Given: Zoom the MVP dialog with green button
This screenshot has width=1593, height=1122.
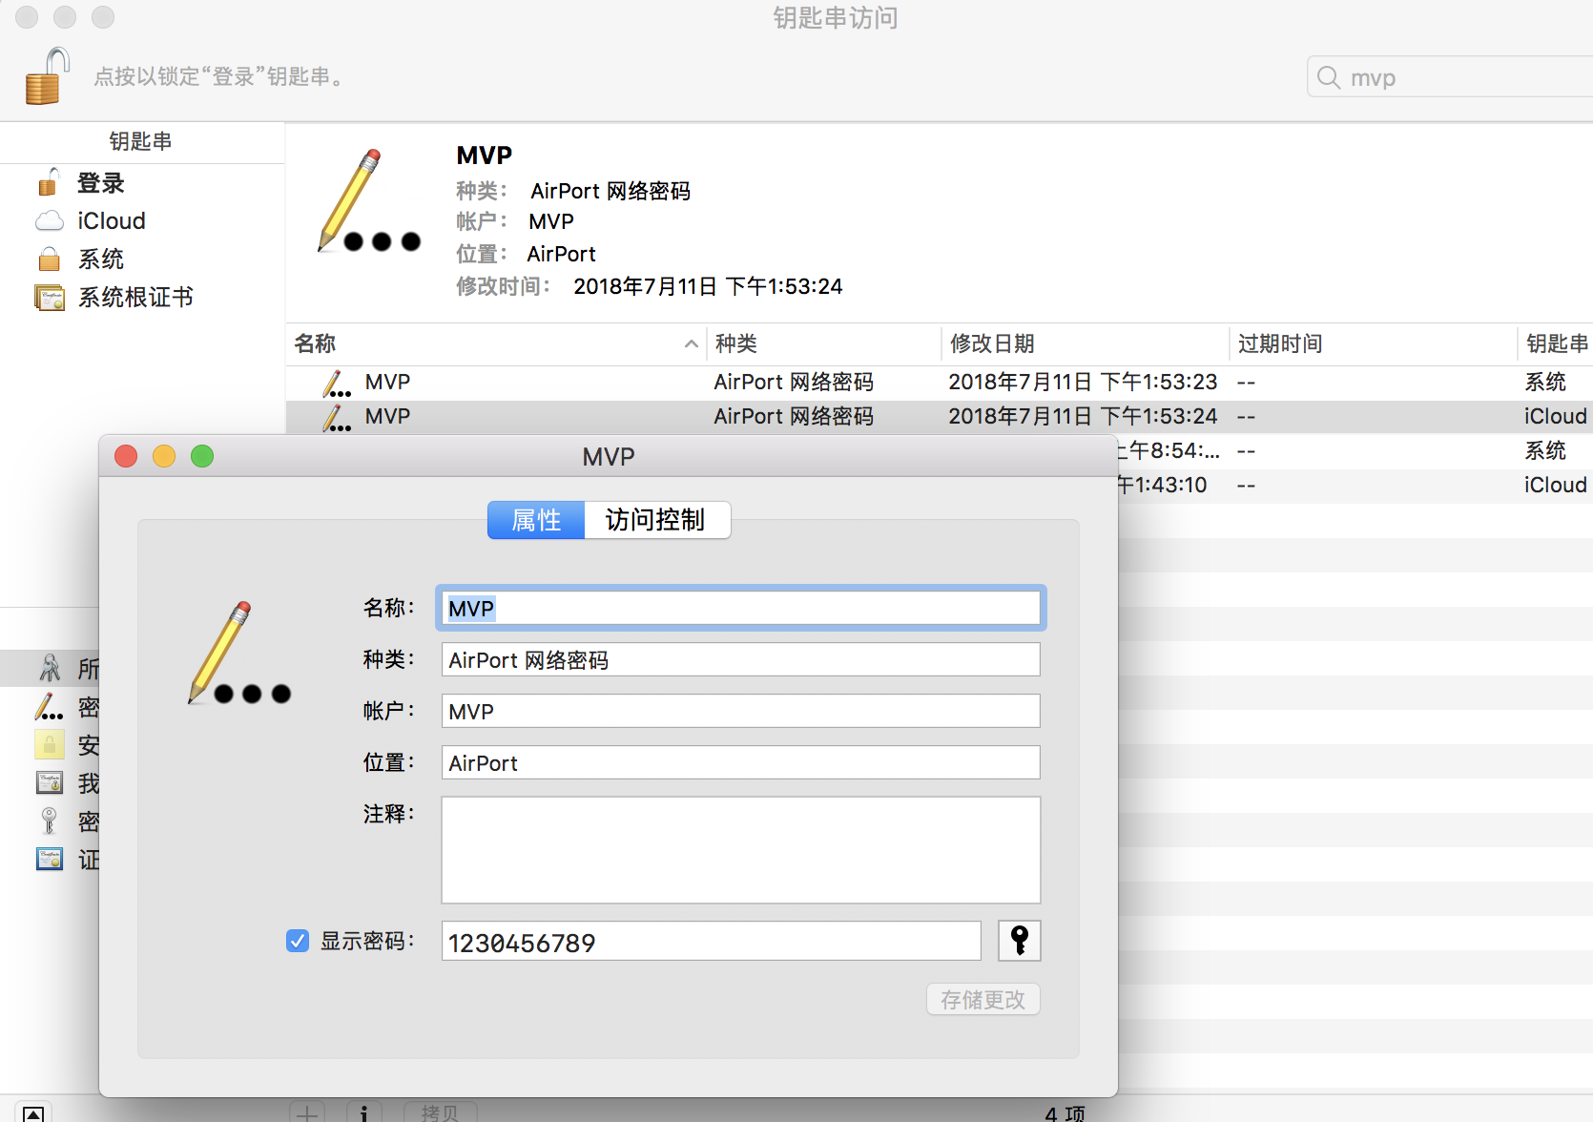Looking at the screenshot, I should coord(202,456).
